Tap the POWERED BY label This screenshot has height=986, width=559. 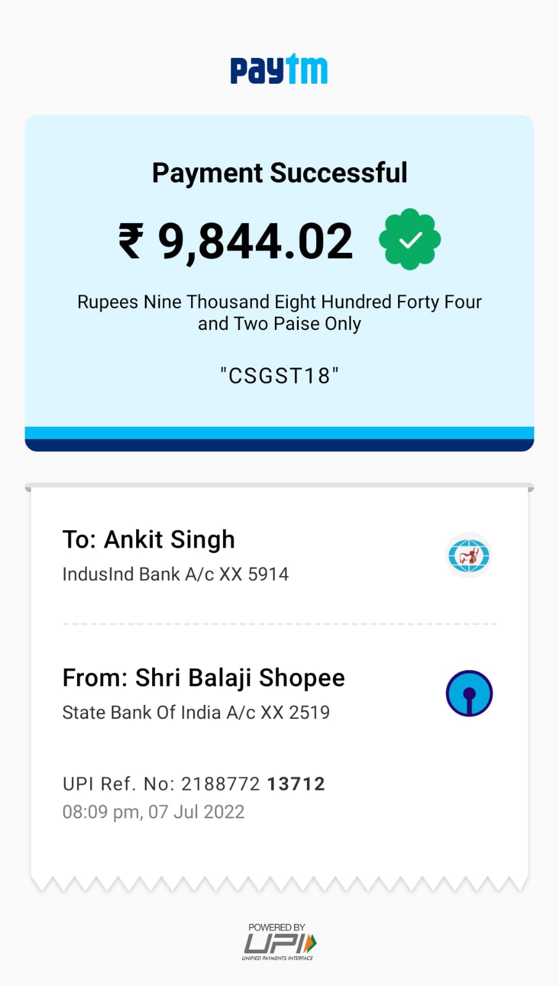pyautogui.click(x=277, y=927)
